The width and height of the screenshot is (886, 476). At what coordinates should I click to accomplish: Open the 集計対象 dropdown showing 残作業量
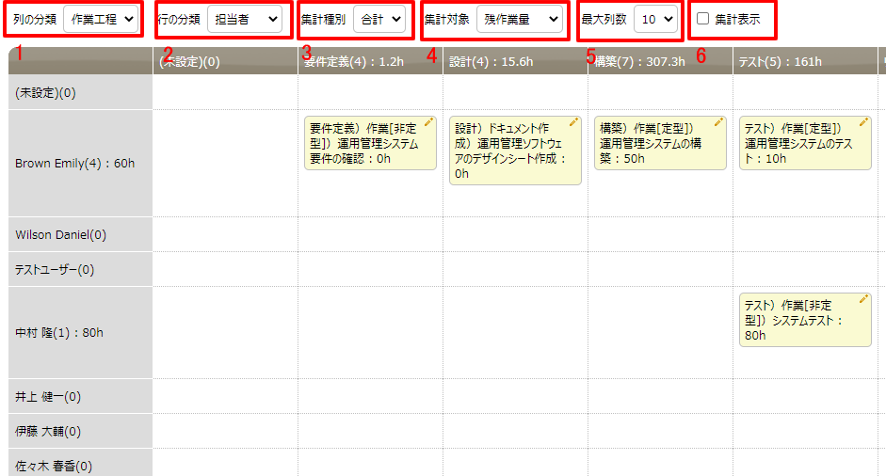point(520,19)
